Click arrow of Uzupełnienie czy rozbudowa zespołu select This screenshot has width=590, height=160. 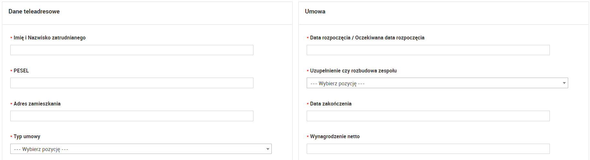pyautogui.click(x=564, y=83)
